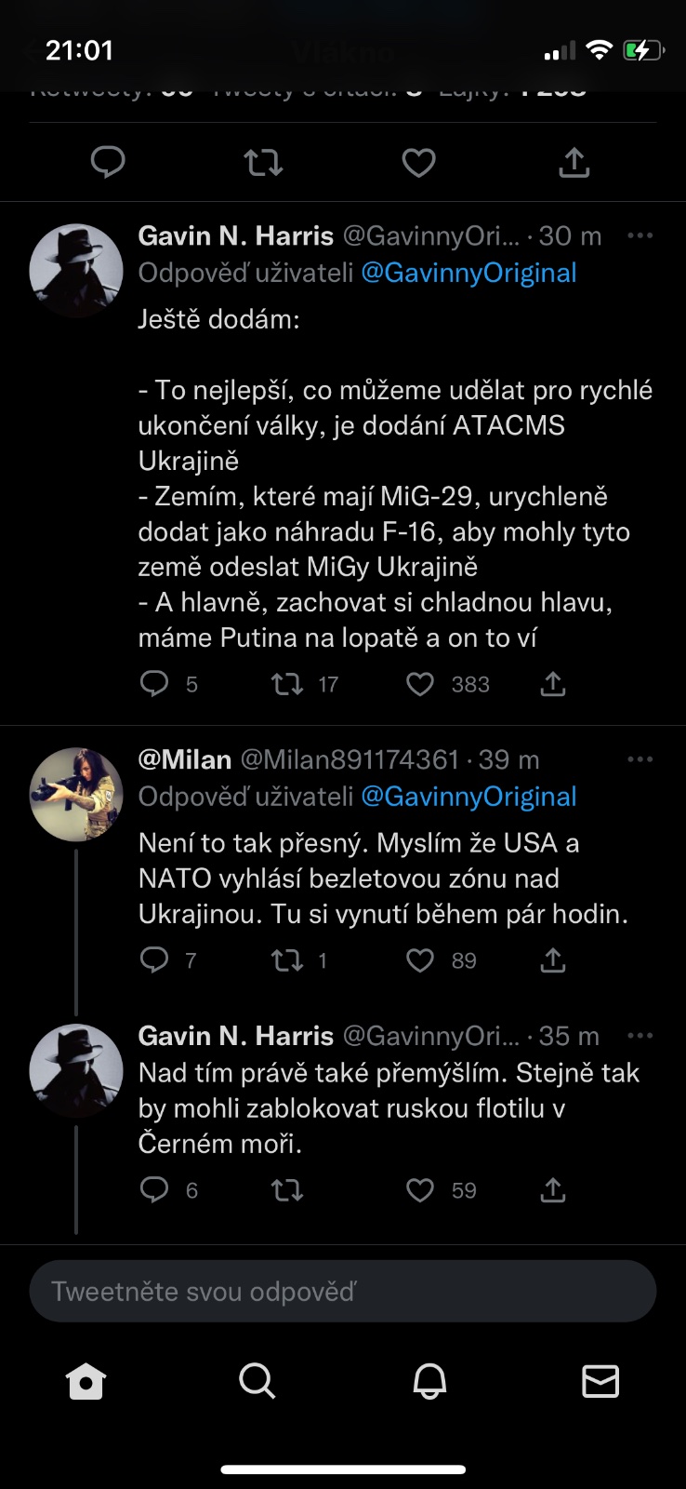The image size is (686, 1489).
Task: Share the Black Sea fleet reply
Action: point(553,1190)
